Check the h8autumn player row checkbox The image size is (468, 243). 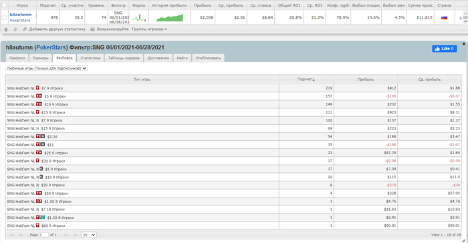point(4,17)
